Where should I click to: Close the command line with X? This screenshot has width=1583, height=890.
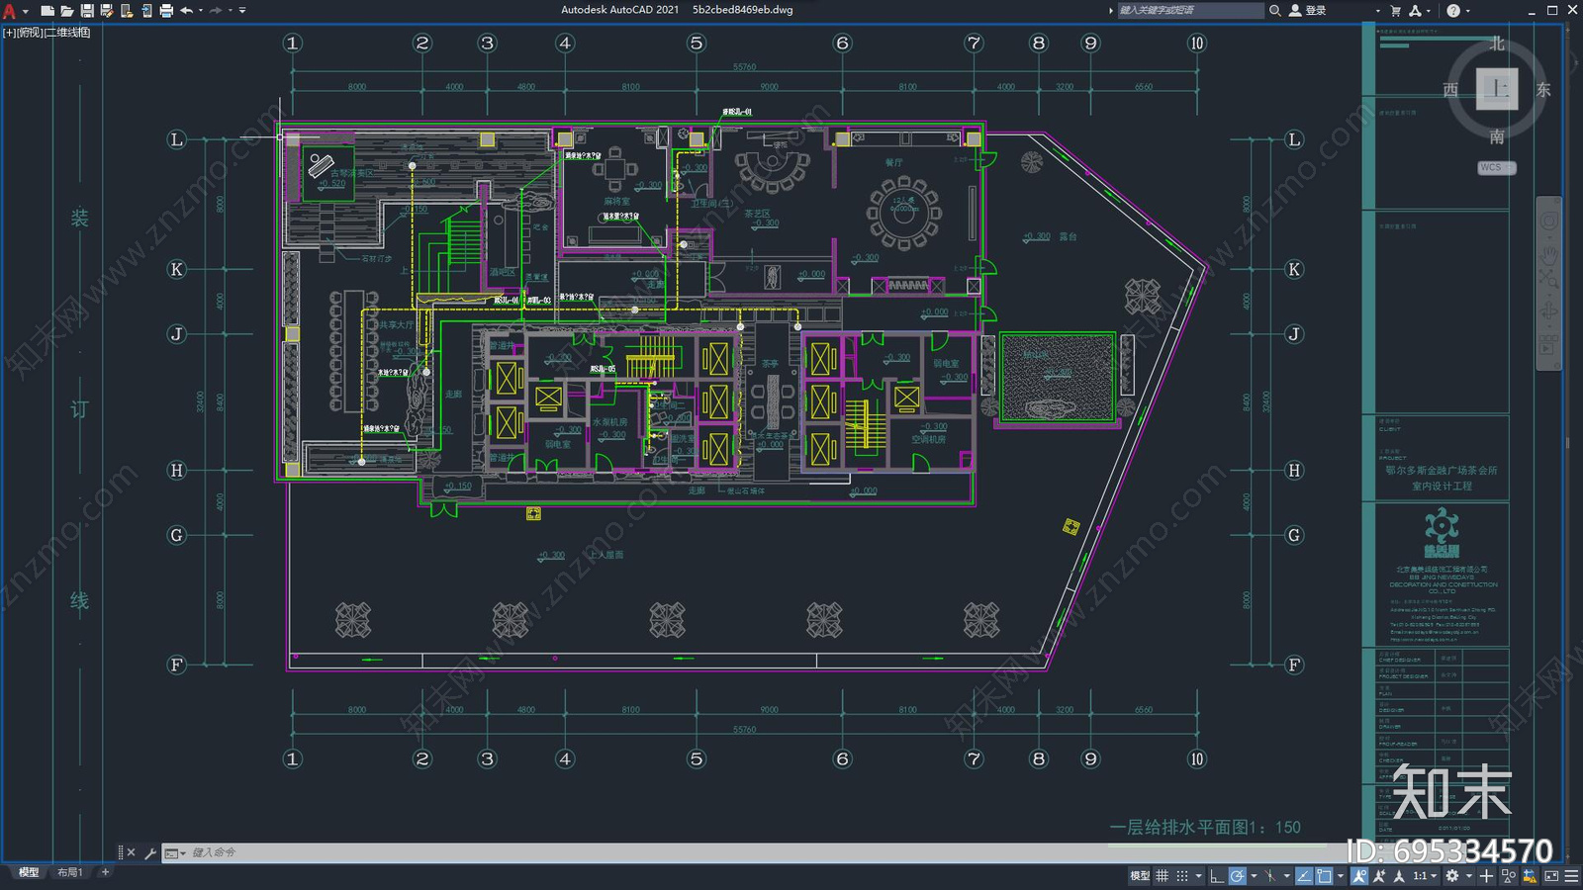point(131,852)
